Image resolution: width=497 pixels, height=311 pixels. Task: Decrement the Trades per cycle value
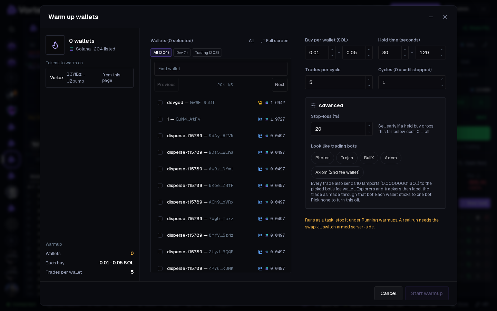pos(369,86)
